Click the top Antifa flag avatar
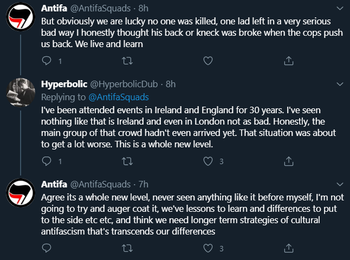 (x=21, y=18)
